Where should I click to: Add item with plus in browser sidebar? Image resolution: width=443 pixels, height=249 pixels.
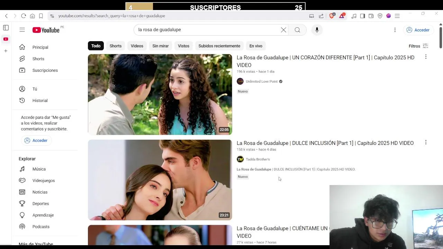click(6, 51)
